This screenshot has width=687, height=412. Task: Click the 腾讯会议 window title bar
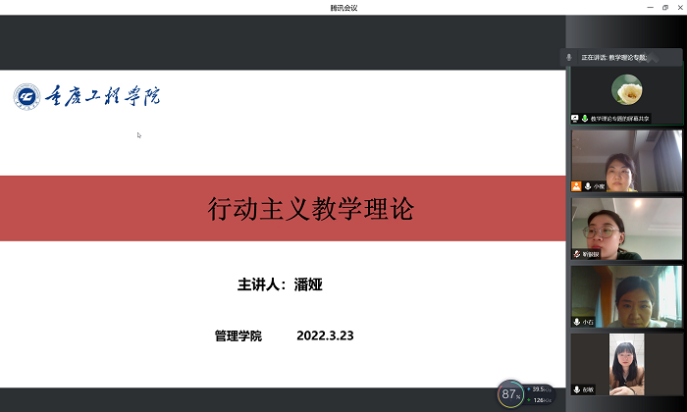coord(343,7)
